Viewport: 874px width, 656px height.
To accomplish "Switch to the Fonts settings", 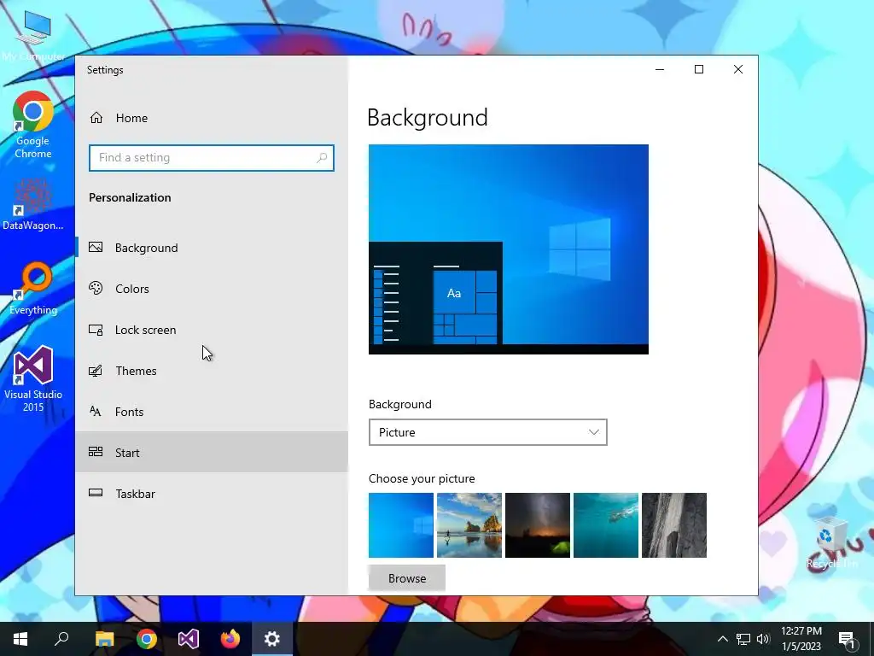I will pos(212,412).
